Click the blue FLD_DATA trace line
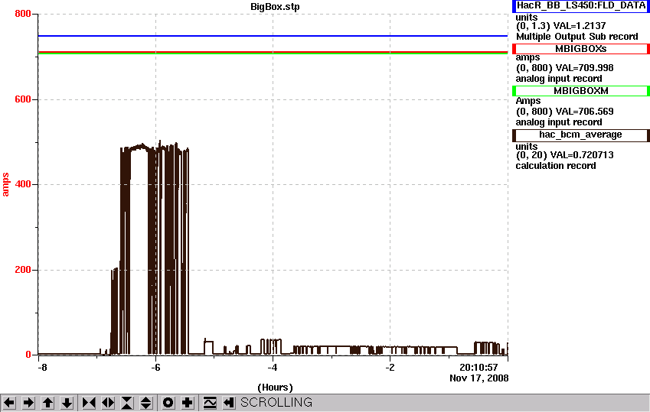The height and width of the screenshot is (412, 650). 273,36
